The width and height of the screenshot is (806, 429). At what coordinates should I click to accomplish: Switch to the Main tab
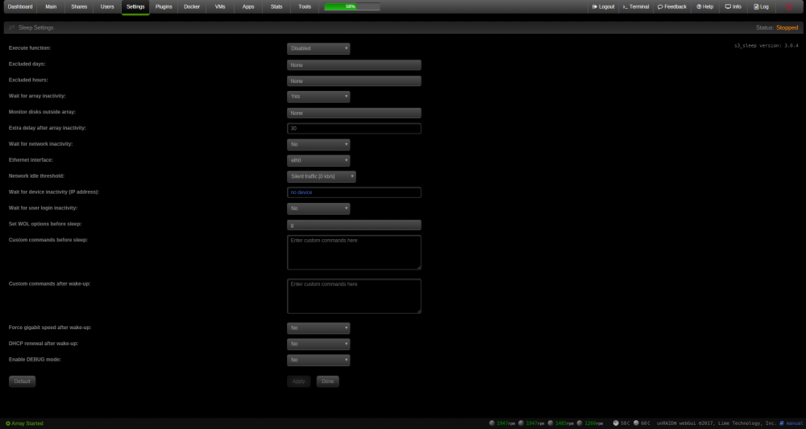(x=51, y=7)
